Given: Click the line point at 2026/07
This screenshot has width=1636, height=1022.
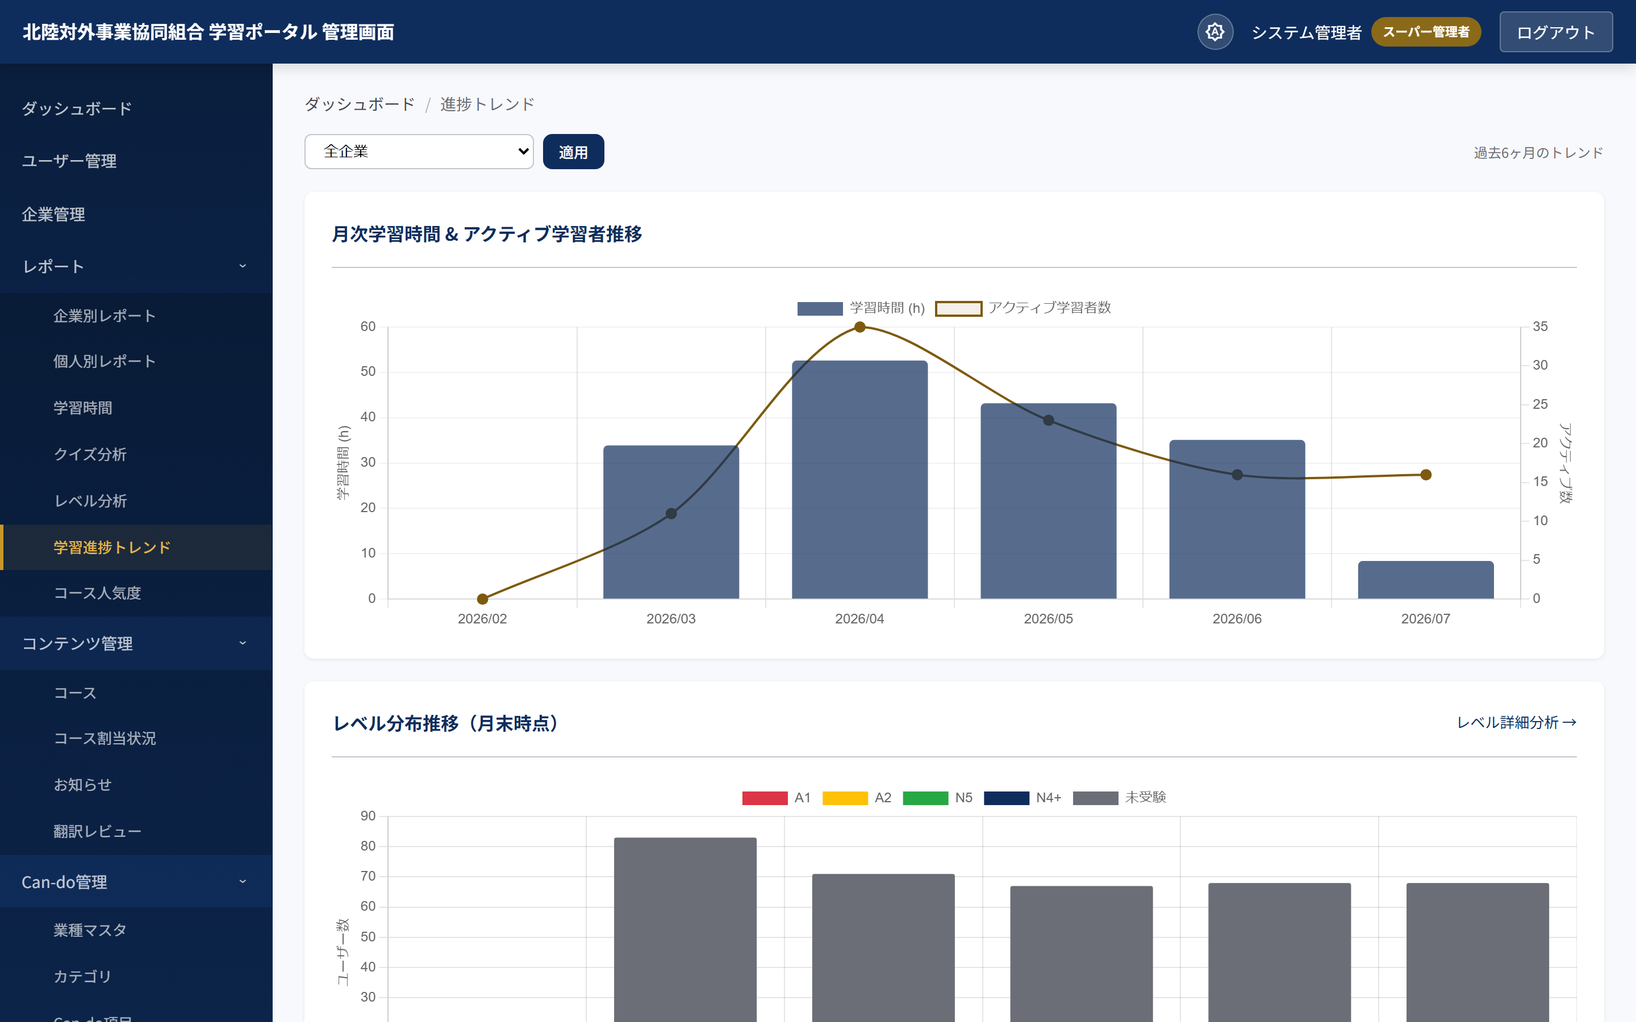Looking at the screenshot, I should 1425,475.
